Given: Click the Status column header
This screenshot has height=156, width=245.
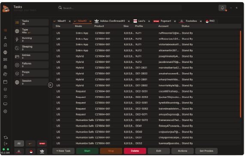Looking at the screenshot, I should tap(185, 26).
